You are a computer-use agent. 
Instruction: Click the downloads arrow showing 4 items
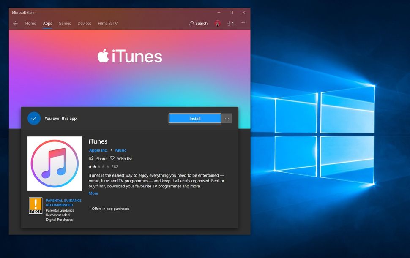pos(231,23)
